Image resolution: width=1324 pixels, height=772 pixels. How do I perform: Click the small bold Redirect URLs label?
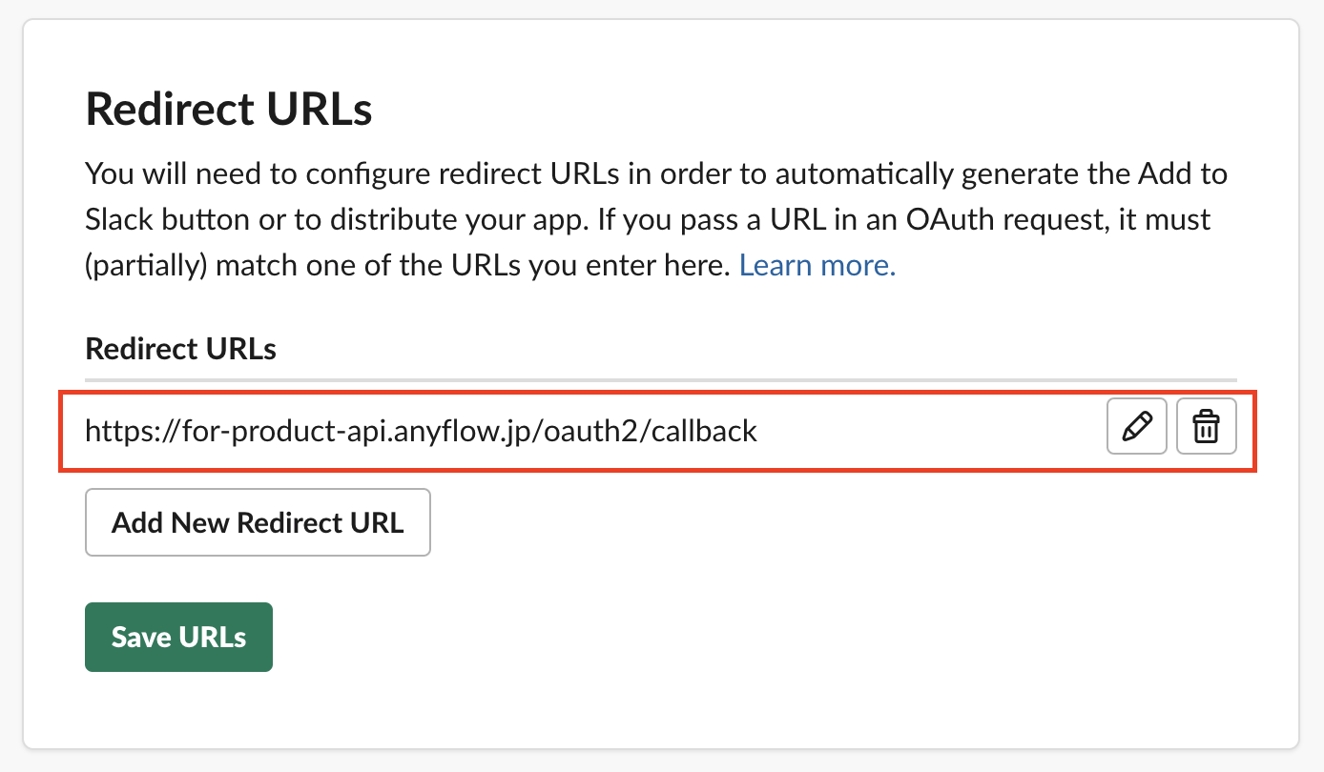(x=181, y=349)
